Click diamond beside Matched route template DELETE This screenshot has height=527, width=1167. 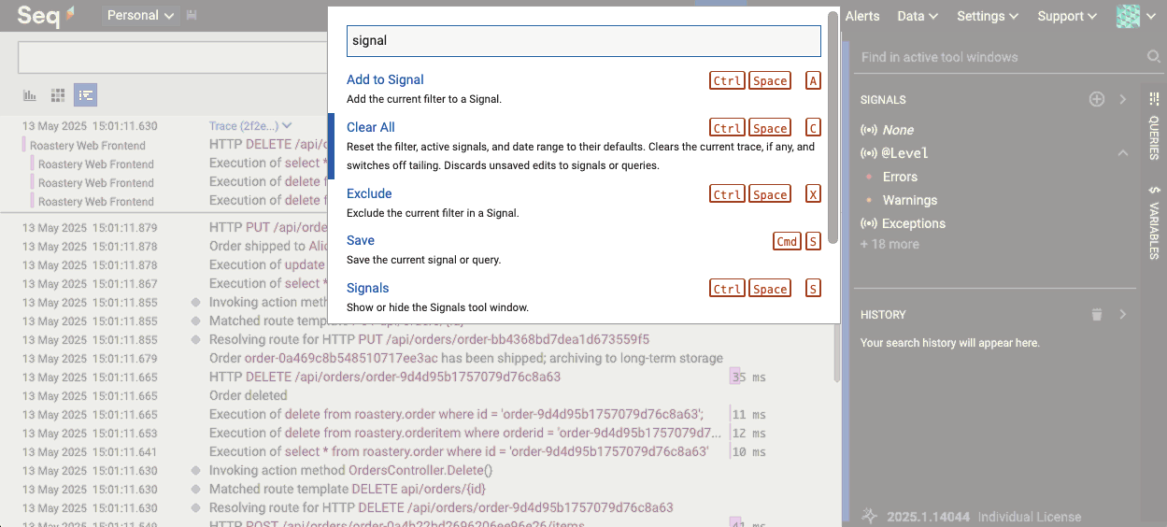click(195, 490)
